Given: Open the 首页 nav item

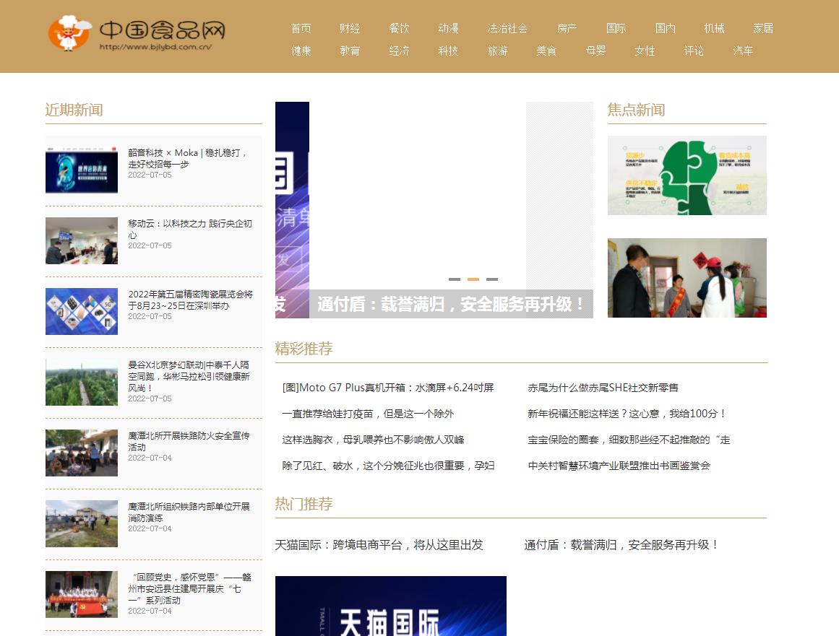Looking at the screenshot, I should point(301,28).
